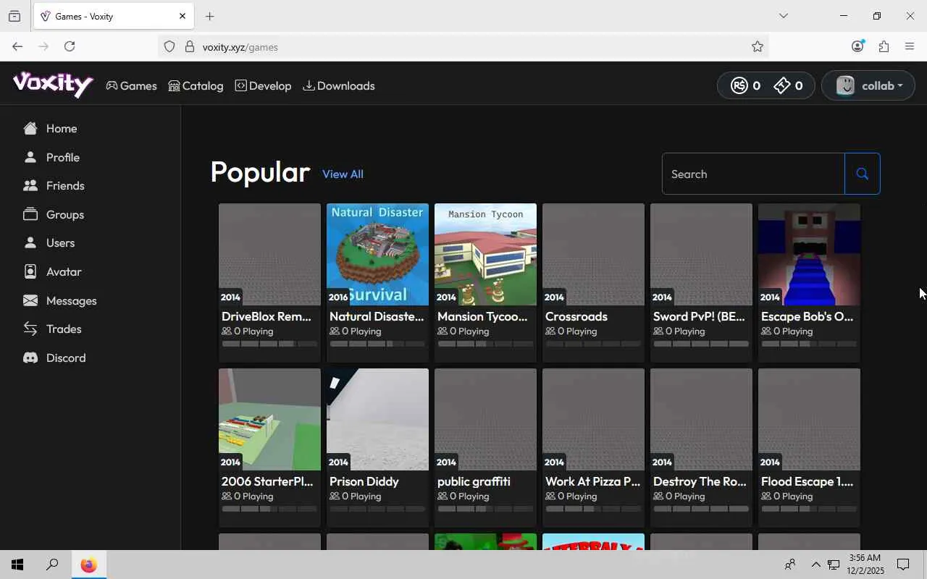
Task: Open the Destroy The Ro... thumbnail
Action: point(701,419)
